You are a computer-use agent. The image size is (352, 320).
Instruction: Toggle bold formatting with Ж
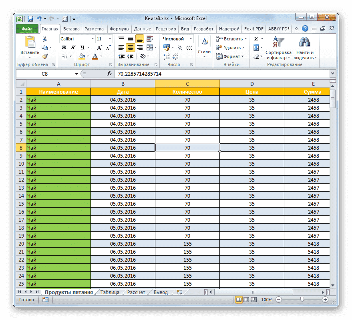click(x=64, y=47)
